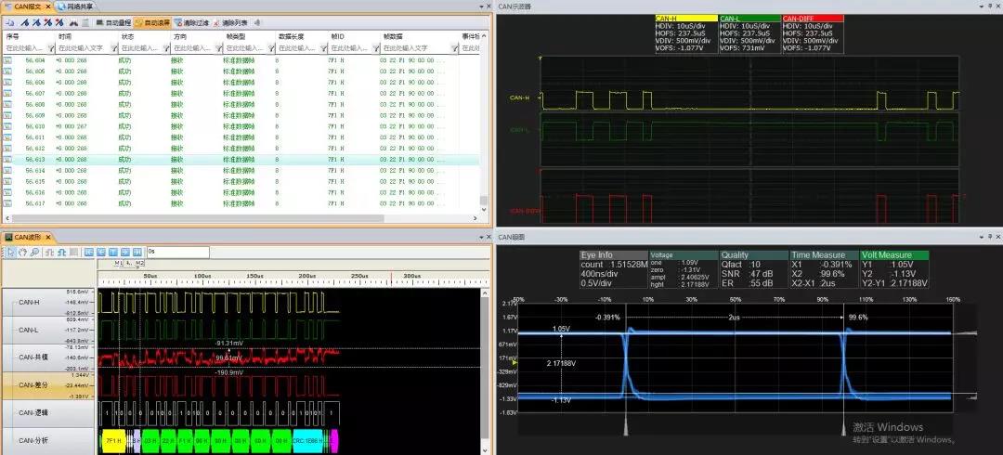The image size is (1003, 455).
Task: Select the arrow pointer tool in waveform toolbar
Action: coord(11,253)
